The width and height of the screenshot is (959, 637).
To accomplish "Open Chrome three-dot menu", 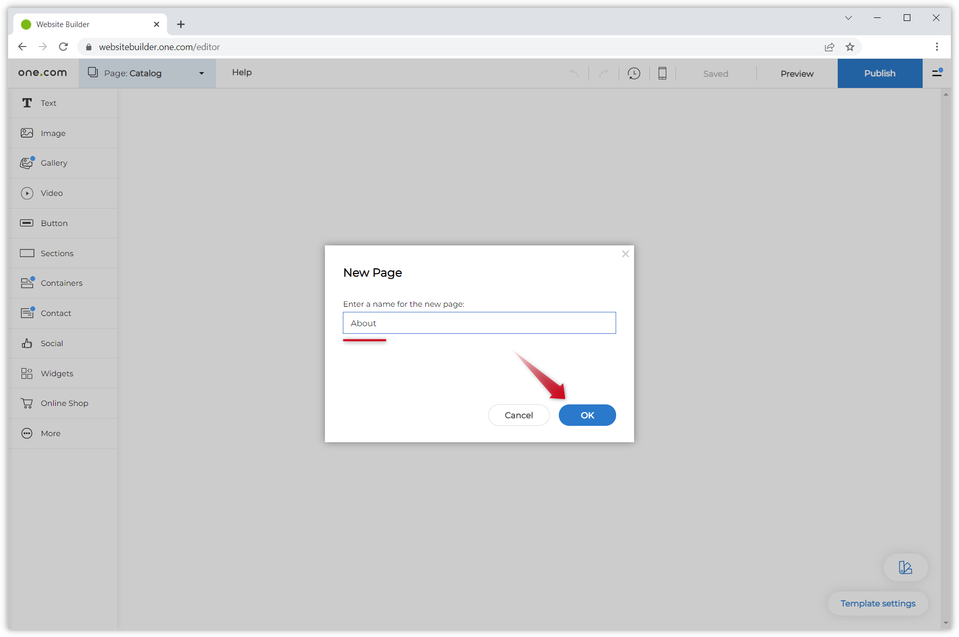I will tap(936, 47).
